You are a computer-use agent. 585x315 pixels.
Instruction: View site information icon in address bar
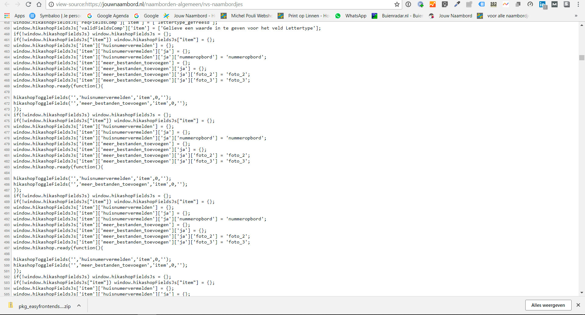(x=51, y=4)
